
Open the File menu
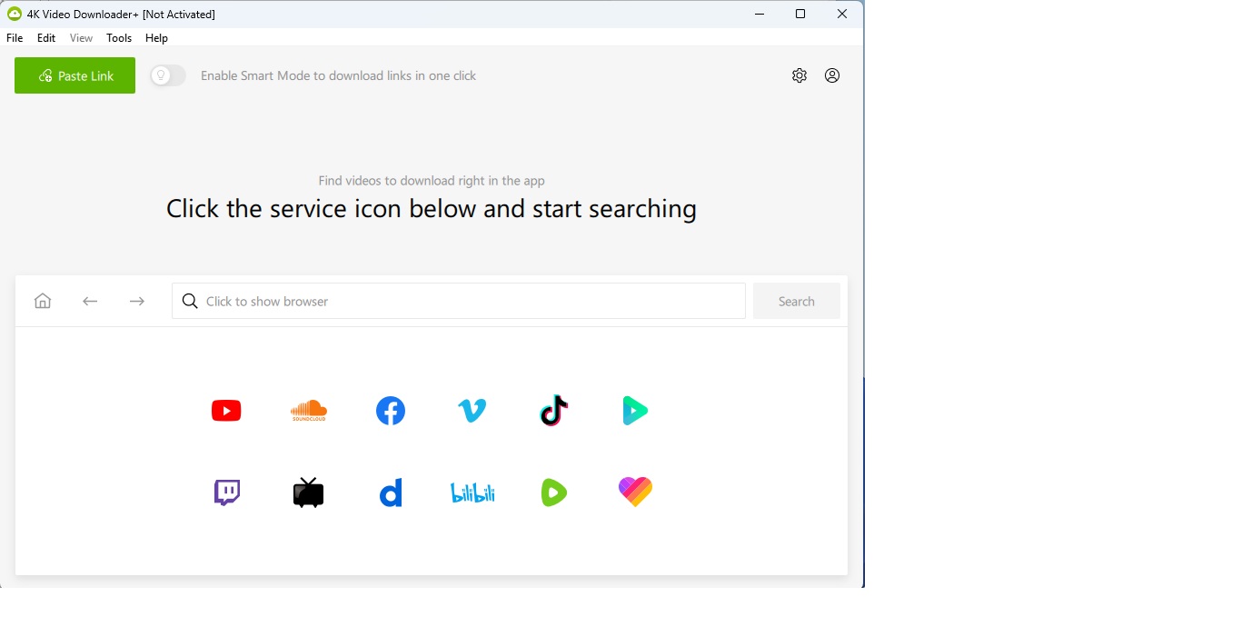point(15,38)
